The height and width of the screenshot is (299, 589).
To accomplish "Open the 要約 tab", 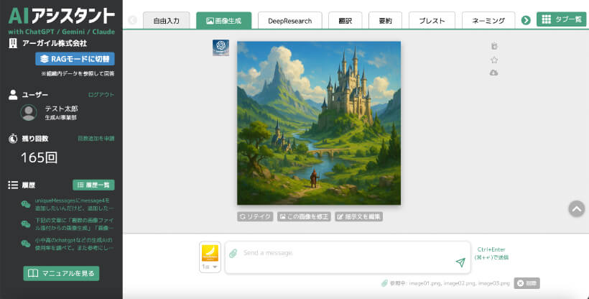I will tap(386, 21).
